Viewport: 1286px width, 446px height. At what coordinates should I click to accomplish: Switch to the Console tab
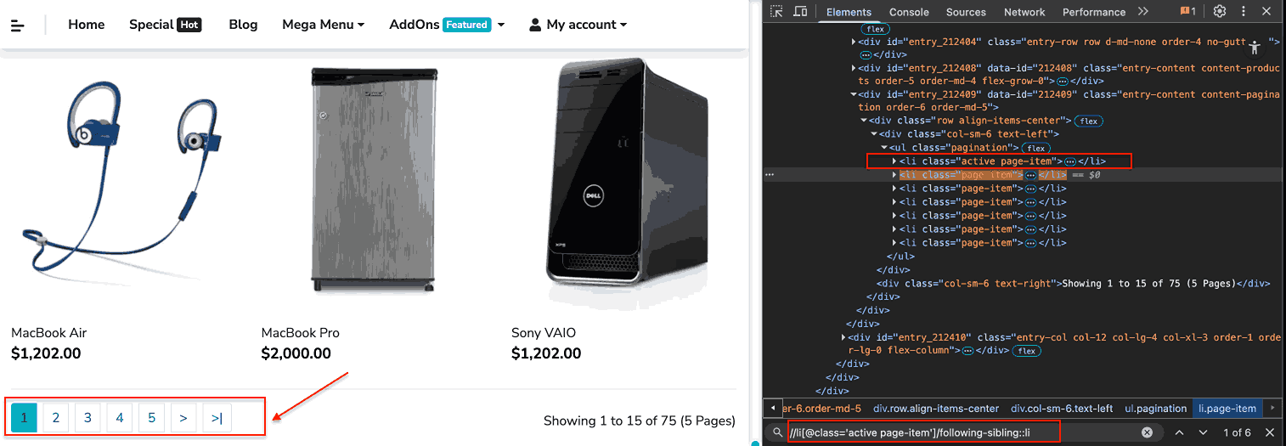pos(909,12)
